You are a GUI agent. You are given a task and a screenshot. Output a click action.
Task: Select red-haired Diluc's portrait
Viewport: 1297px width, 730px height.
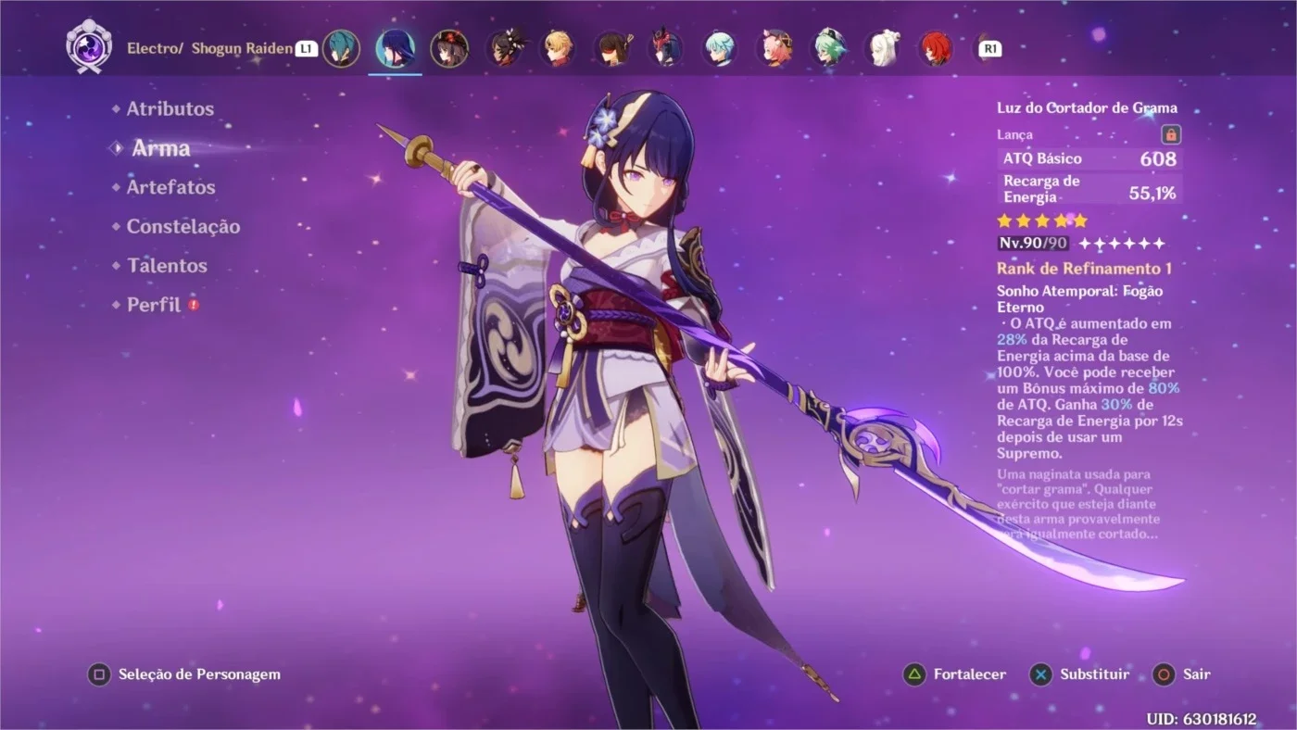936,48
